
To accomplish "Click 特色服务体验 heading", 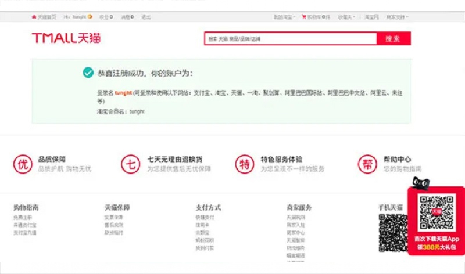I will (x=281, y=160).
